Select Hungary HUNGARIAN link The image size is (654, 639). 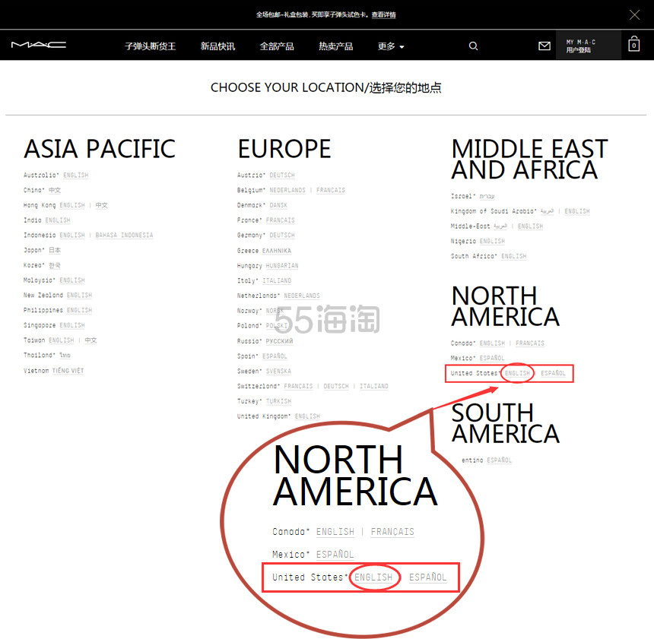point(282,265)
